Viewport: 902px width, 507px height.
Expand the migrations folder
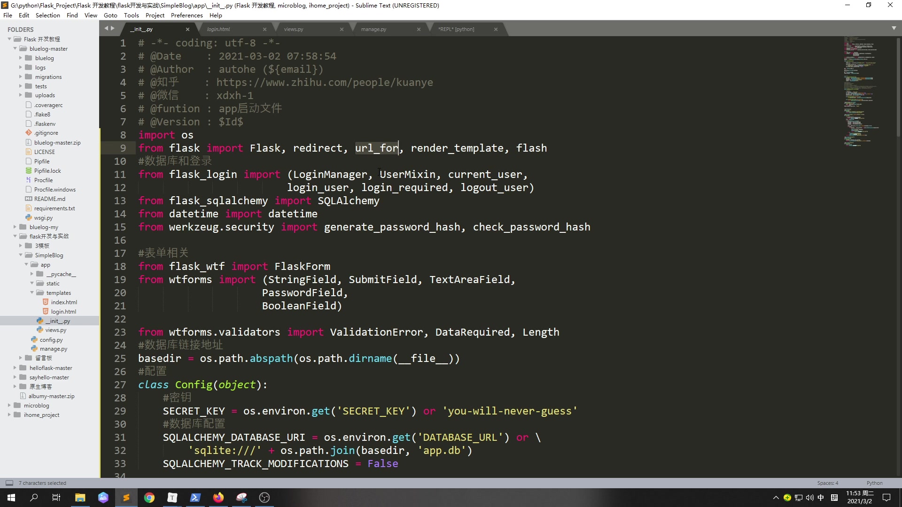point(21,77)
